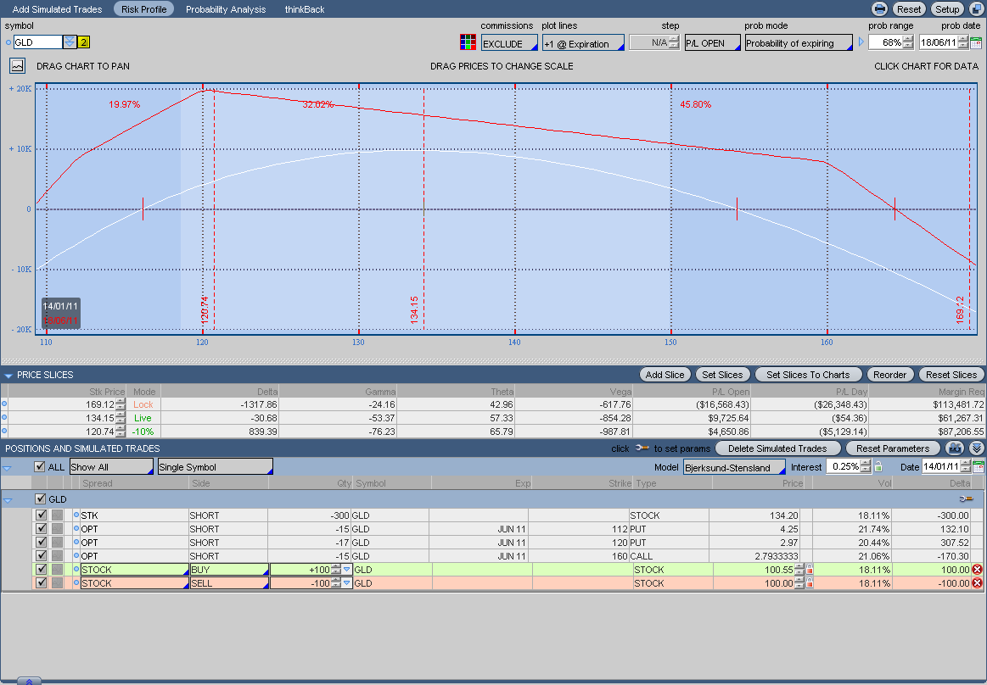The height and width of the screenshot is (685, 987).
Task: Click the GLD symbol input field
Action: (37, 42)
